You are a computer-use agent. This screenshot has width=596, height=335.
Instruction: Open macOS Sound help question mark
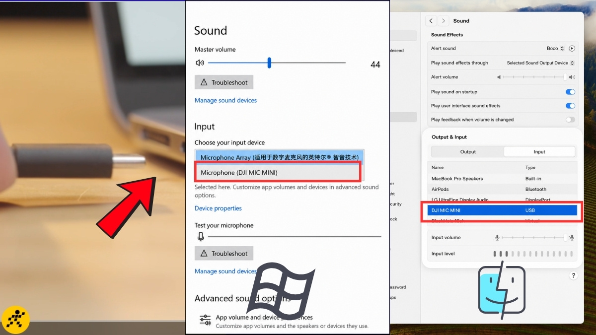pyautogui.click(x=573, y=275)
